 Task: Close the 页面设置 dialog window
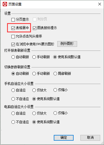100,4
